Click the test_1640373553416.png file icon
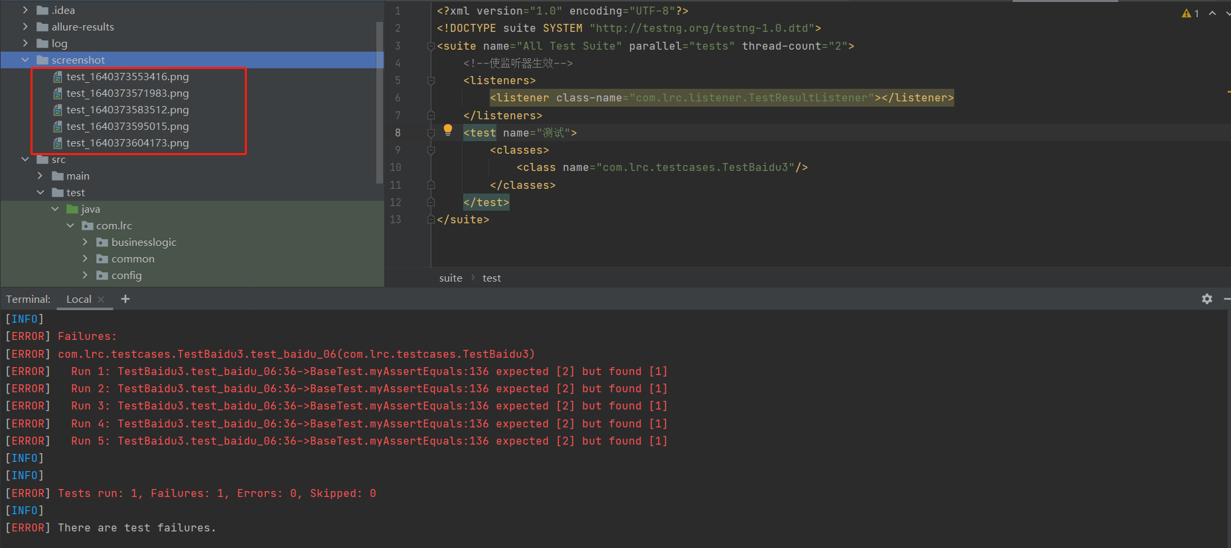 [58, 77]
